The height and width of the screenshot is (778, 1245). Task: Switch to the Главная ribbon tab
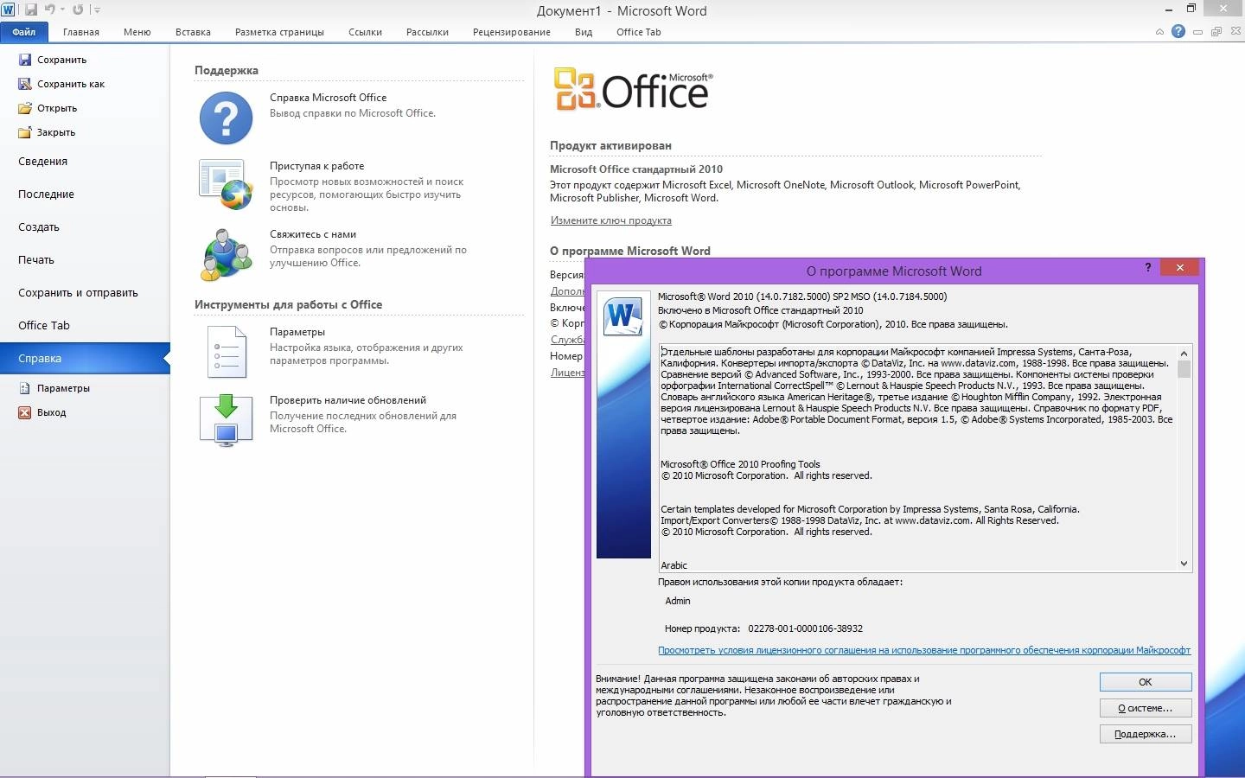pos(81,32)
